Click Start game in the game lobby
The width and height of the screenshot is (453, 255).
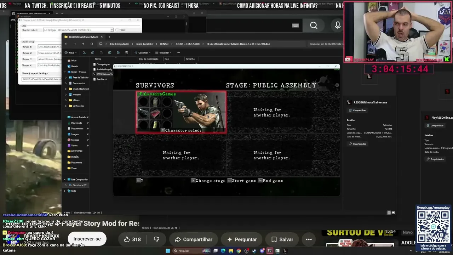pyautogui.click(x=242, y=181)
